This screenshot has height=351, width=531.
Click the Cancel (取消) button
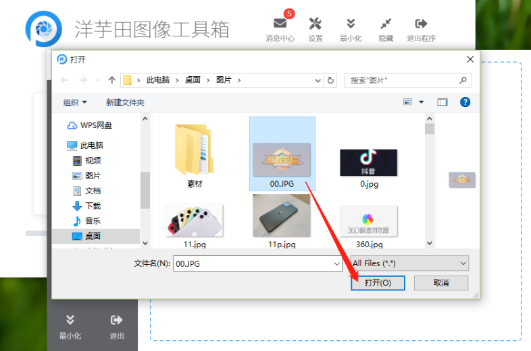[x=440, y=283]
